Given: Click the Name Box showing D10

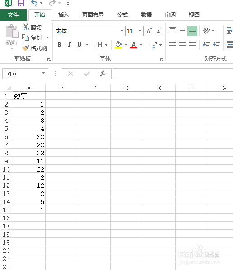Looking at the screenshot, I should tap(22, 74).
